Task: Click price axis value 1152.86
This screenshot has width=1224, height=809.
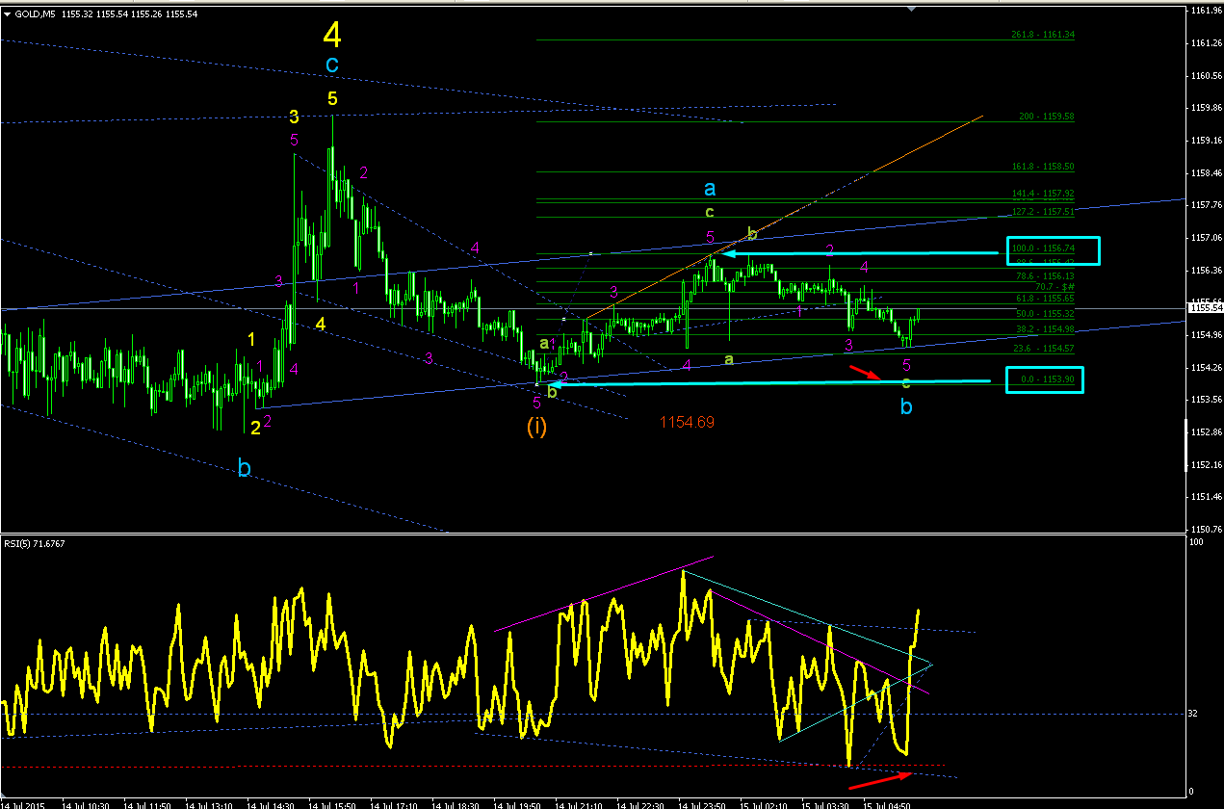Action: 1206,431
